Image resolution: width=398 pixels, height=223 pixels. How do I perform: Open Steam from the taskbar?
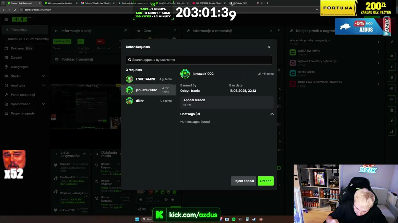coord(254,219)
